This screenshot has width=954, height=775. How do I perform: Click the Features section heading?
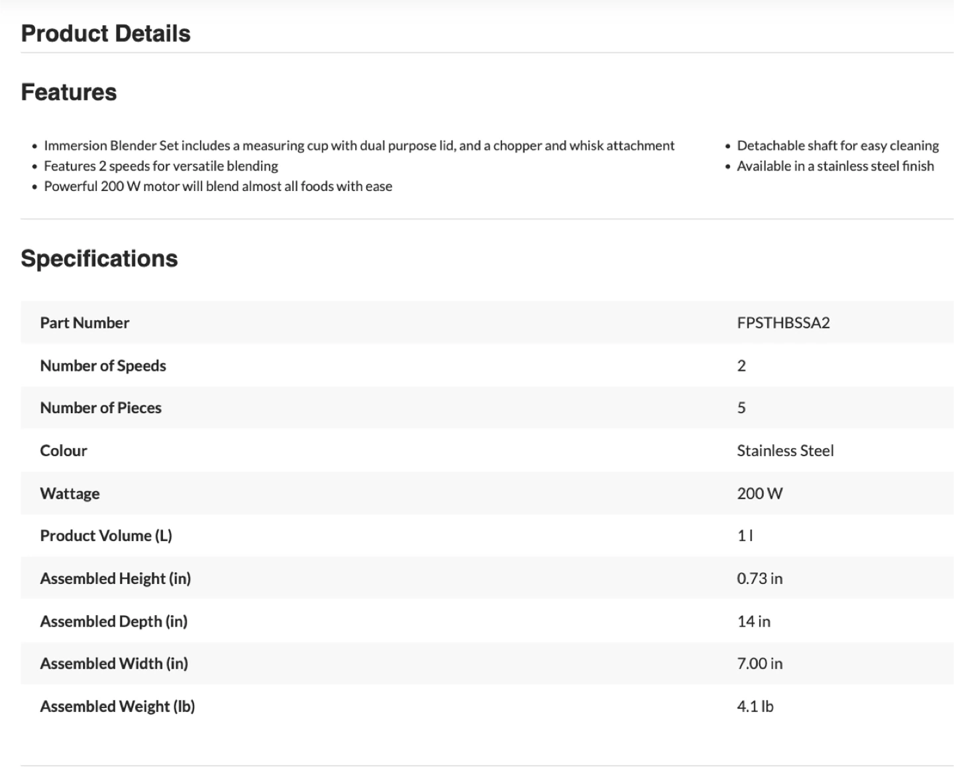coord(69,92)
